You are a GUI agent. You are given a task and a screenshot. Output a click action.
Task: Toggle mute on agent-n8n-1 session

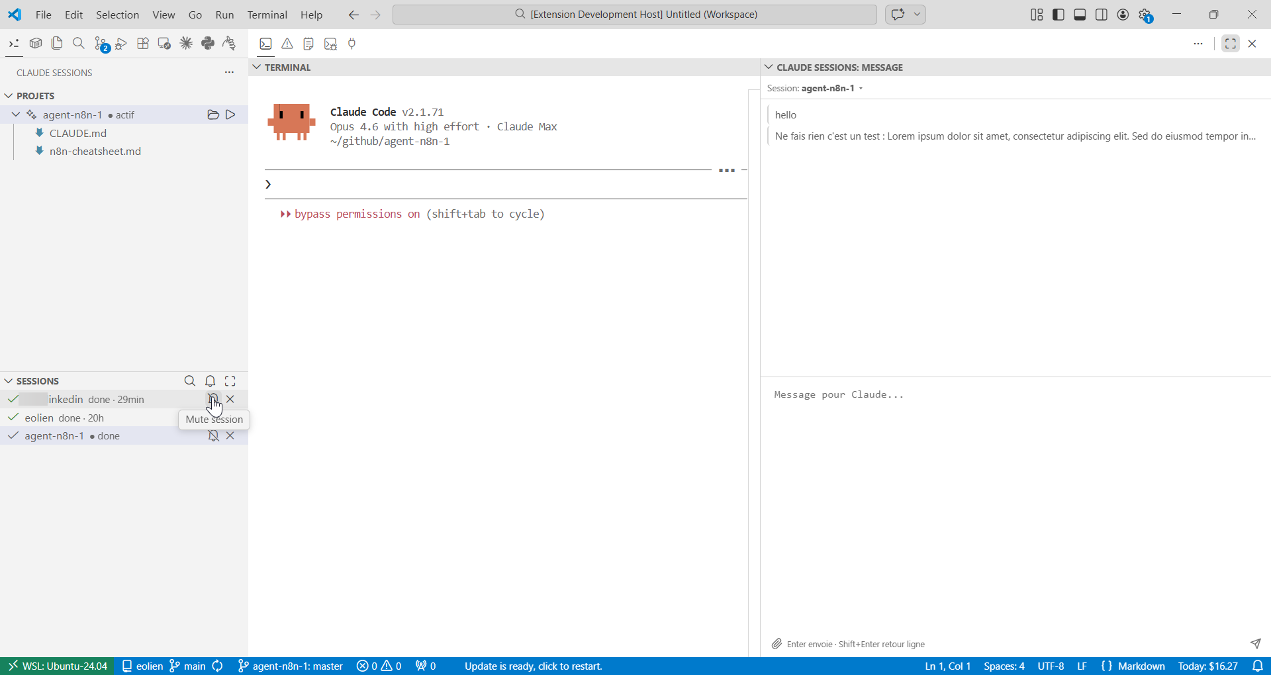(x=213, y=436)
